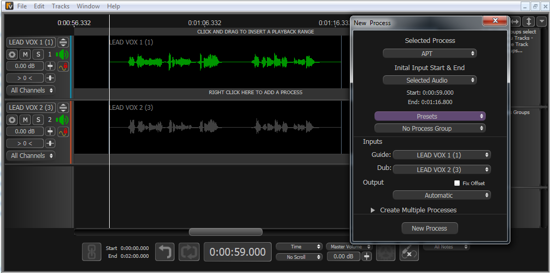This screenshot has height=273, width=550.
Task: Click the link icon in transport bar
Action: (91, 252)
